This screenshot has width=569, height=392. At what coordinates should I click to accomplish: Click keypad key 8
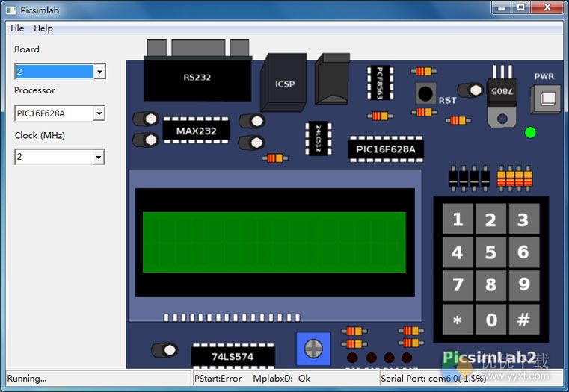[x=490, y=285]
